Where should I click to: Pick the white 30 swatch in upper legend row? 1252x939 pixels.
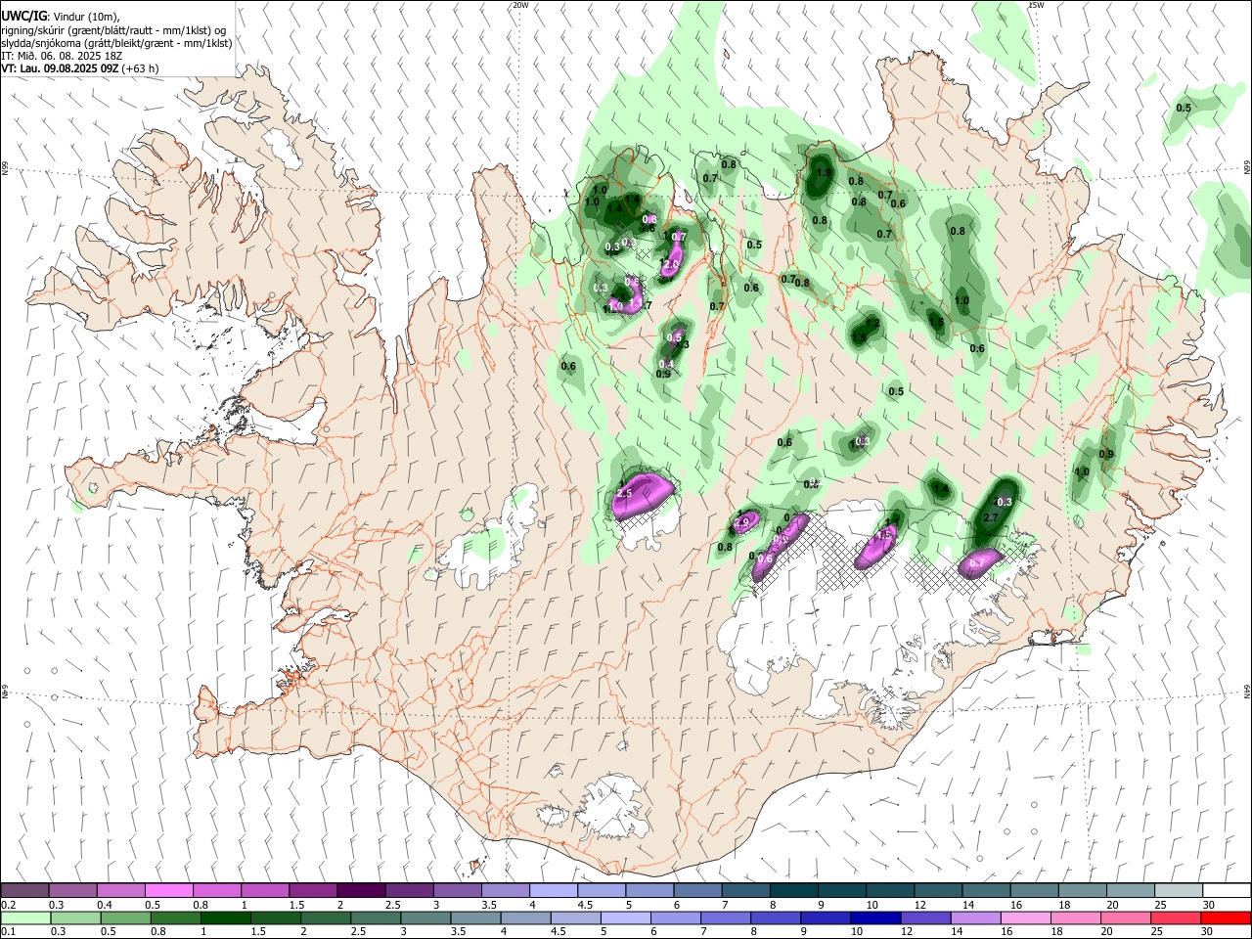pos(1227,891)
